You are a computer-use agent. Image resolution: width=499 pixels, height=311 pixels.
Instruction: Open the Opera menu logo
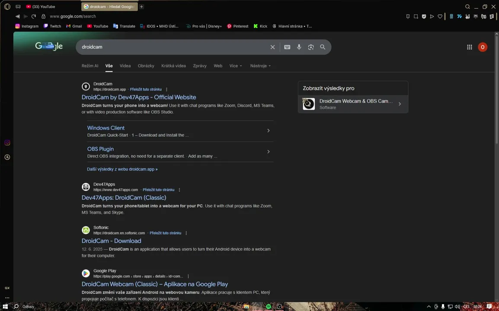coord(7,6)
